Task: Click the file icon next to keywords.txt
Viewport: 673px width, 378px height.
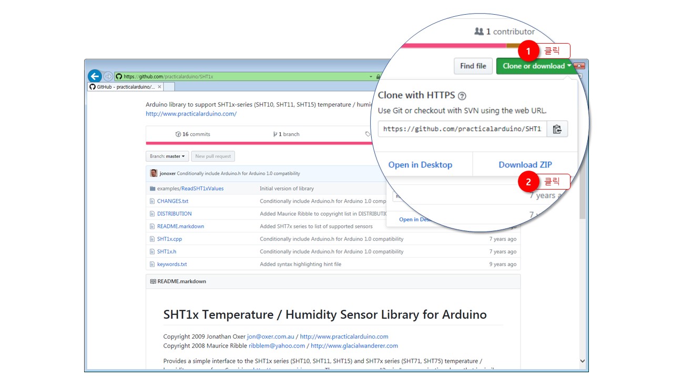Action: pyautogui.click(x=152, y=264)
